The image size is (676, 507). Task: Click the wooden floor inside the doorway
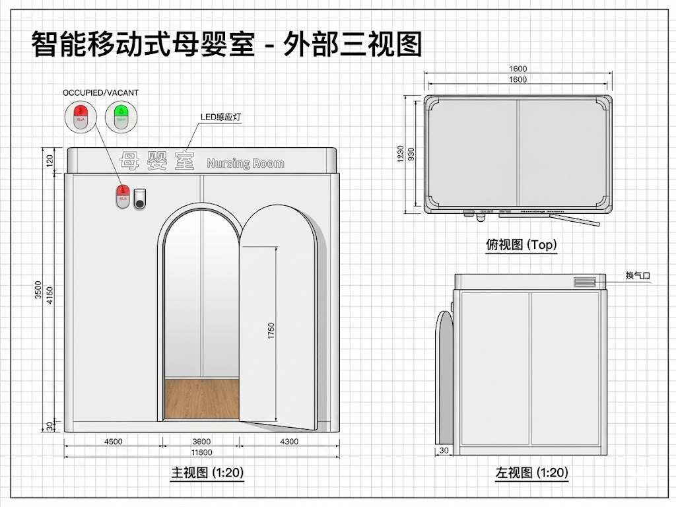(x=201, y=399)
